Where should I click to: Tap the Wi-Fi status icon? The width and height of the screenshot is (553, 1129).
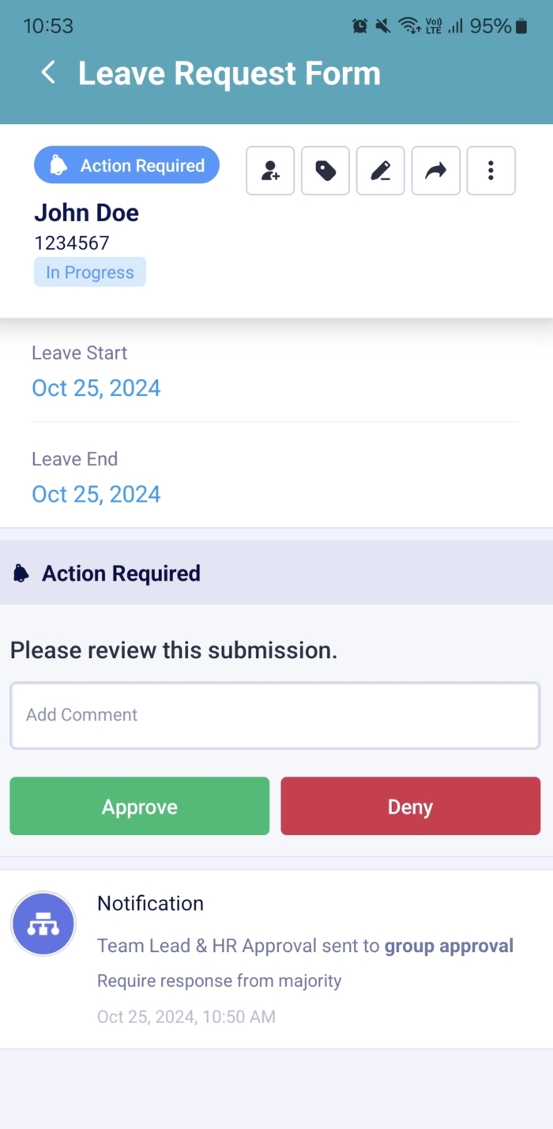[x=408, y=26]
